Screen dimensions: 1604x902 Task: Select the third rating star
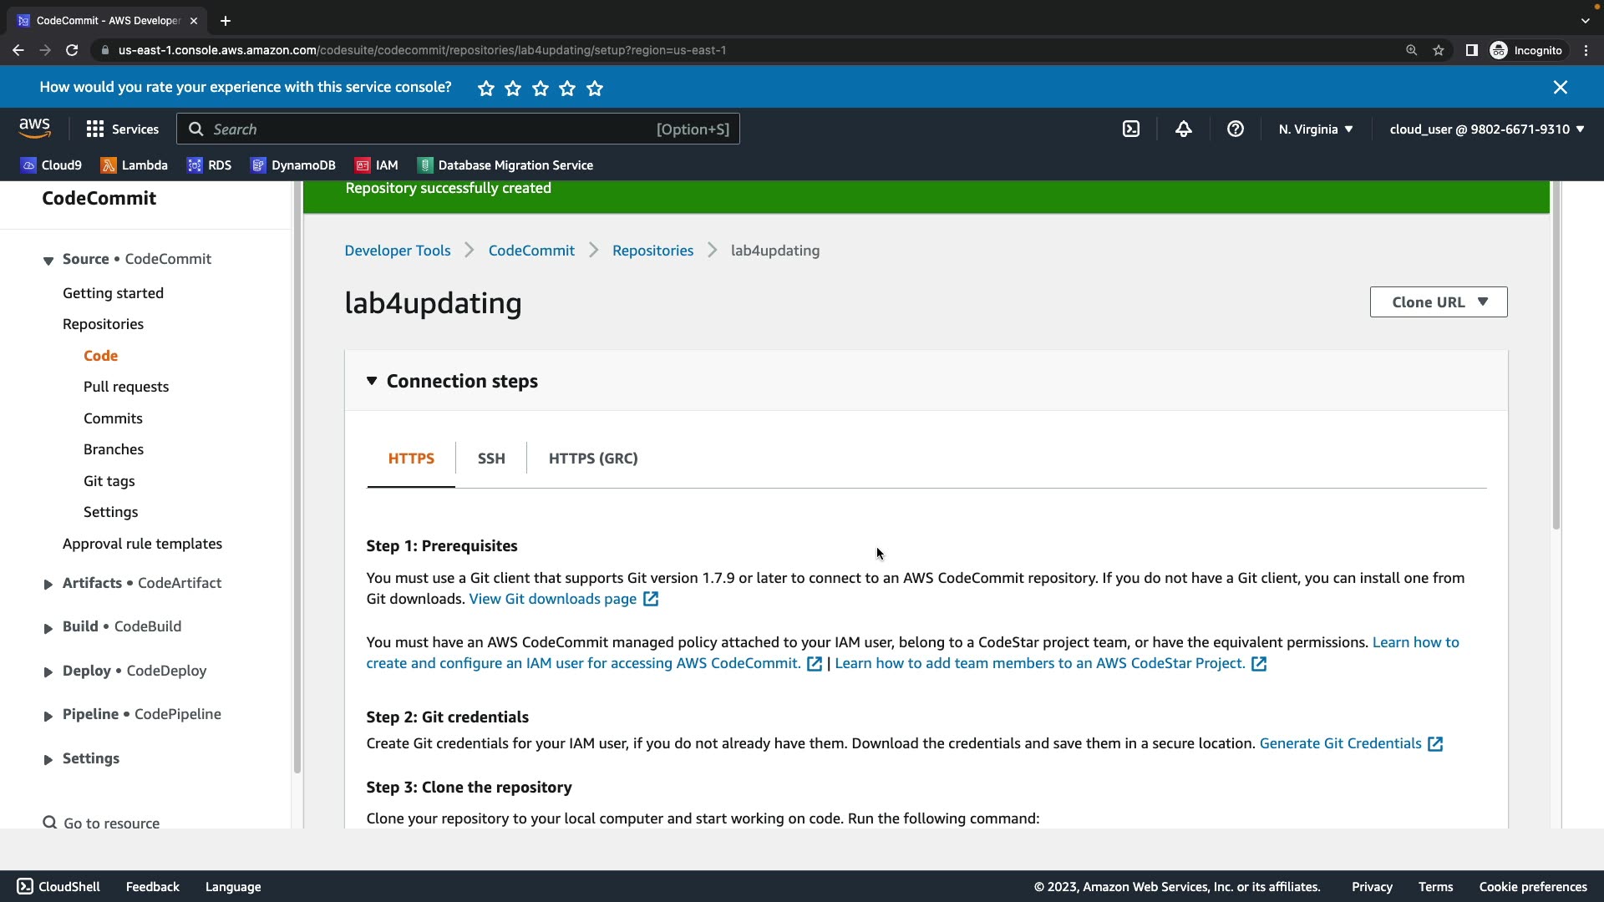click(541, 89)
